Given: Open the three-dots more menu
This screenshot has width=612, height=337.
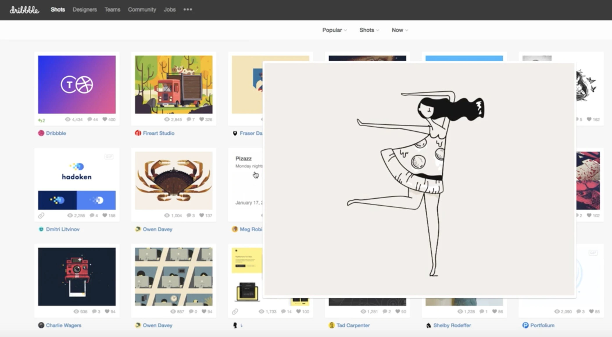Looking at the screenshot, I should click(x=188, y=10).
